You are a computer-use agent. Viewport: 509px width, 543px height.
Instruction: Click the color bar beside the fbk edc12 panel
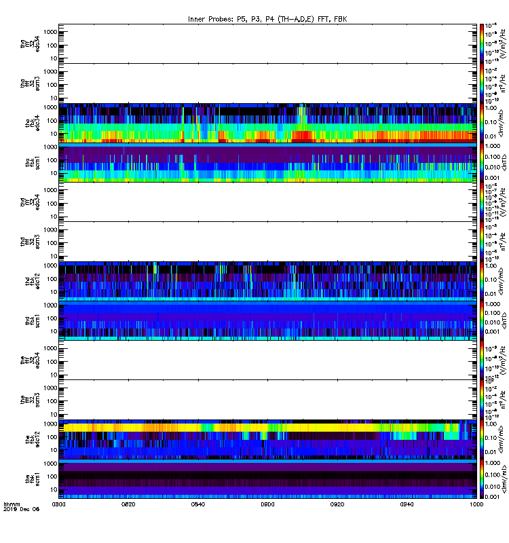pos(481,439)
